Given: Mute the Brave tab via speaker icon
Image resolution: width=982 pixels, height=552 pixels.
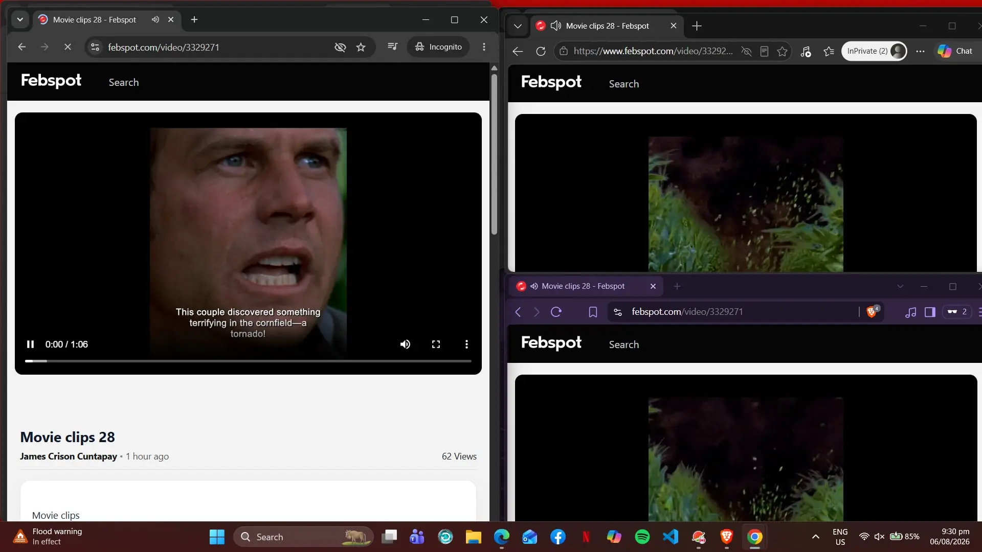Looking at the screenshot, I should (534, 286).
